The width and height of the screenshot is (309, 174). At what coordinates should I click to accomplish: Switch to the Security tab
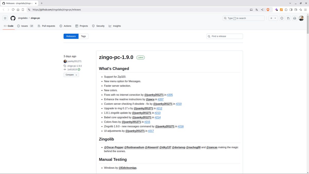[98, 26]
